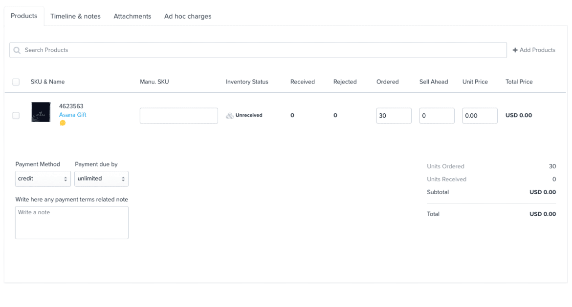Click the Manu. SKU column header
This screenshot has height=307, width=572.
point(154,82)
